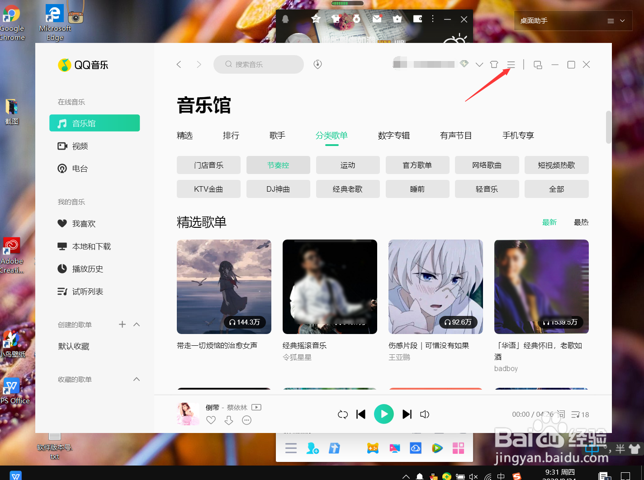The width and height of the screenshot is (644, 480).
Task: Open the QQ Music main menu icon
Action: (511, 65)
